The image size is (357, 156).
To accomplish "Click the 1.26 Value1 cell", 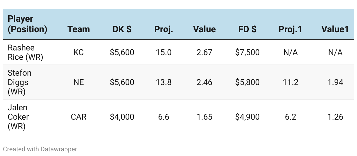I will point(335,117).
